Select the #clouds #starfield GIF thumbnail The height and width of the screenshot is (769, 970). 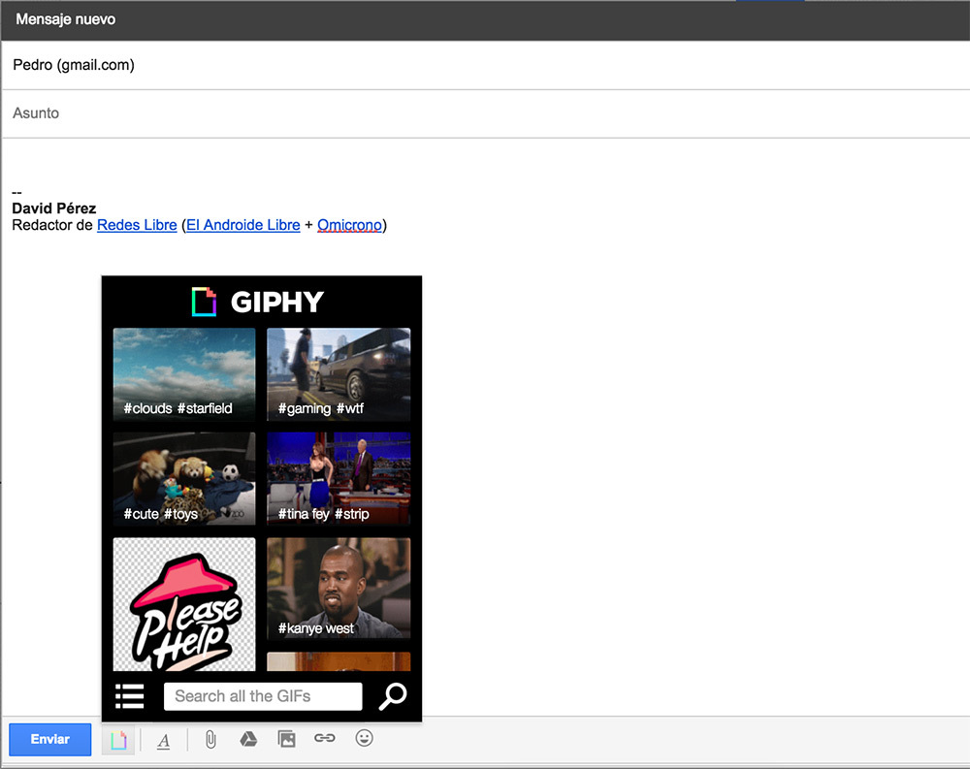[183, 374]
